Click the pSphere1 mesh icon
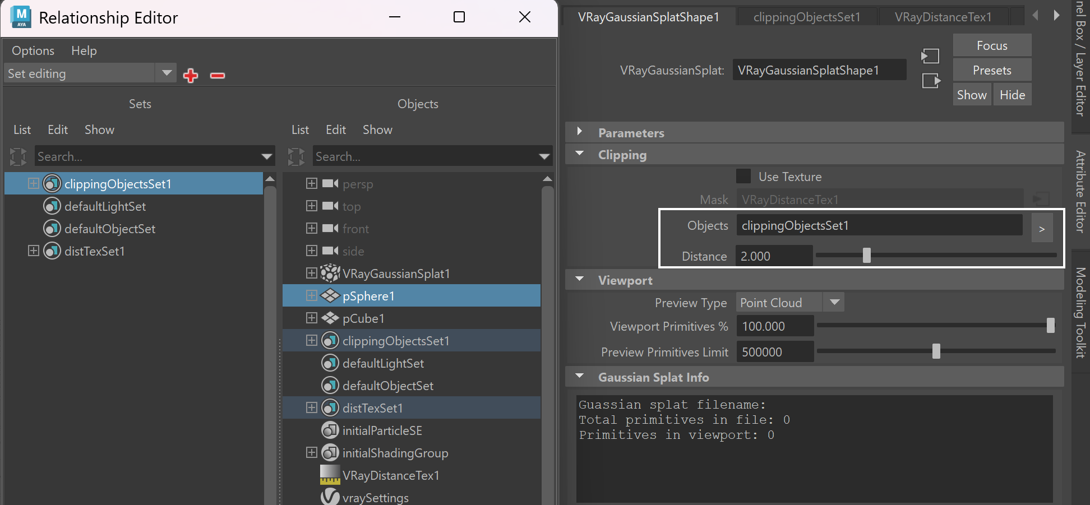This screenshot has width=1090, height=505. point(330,295)
